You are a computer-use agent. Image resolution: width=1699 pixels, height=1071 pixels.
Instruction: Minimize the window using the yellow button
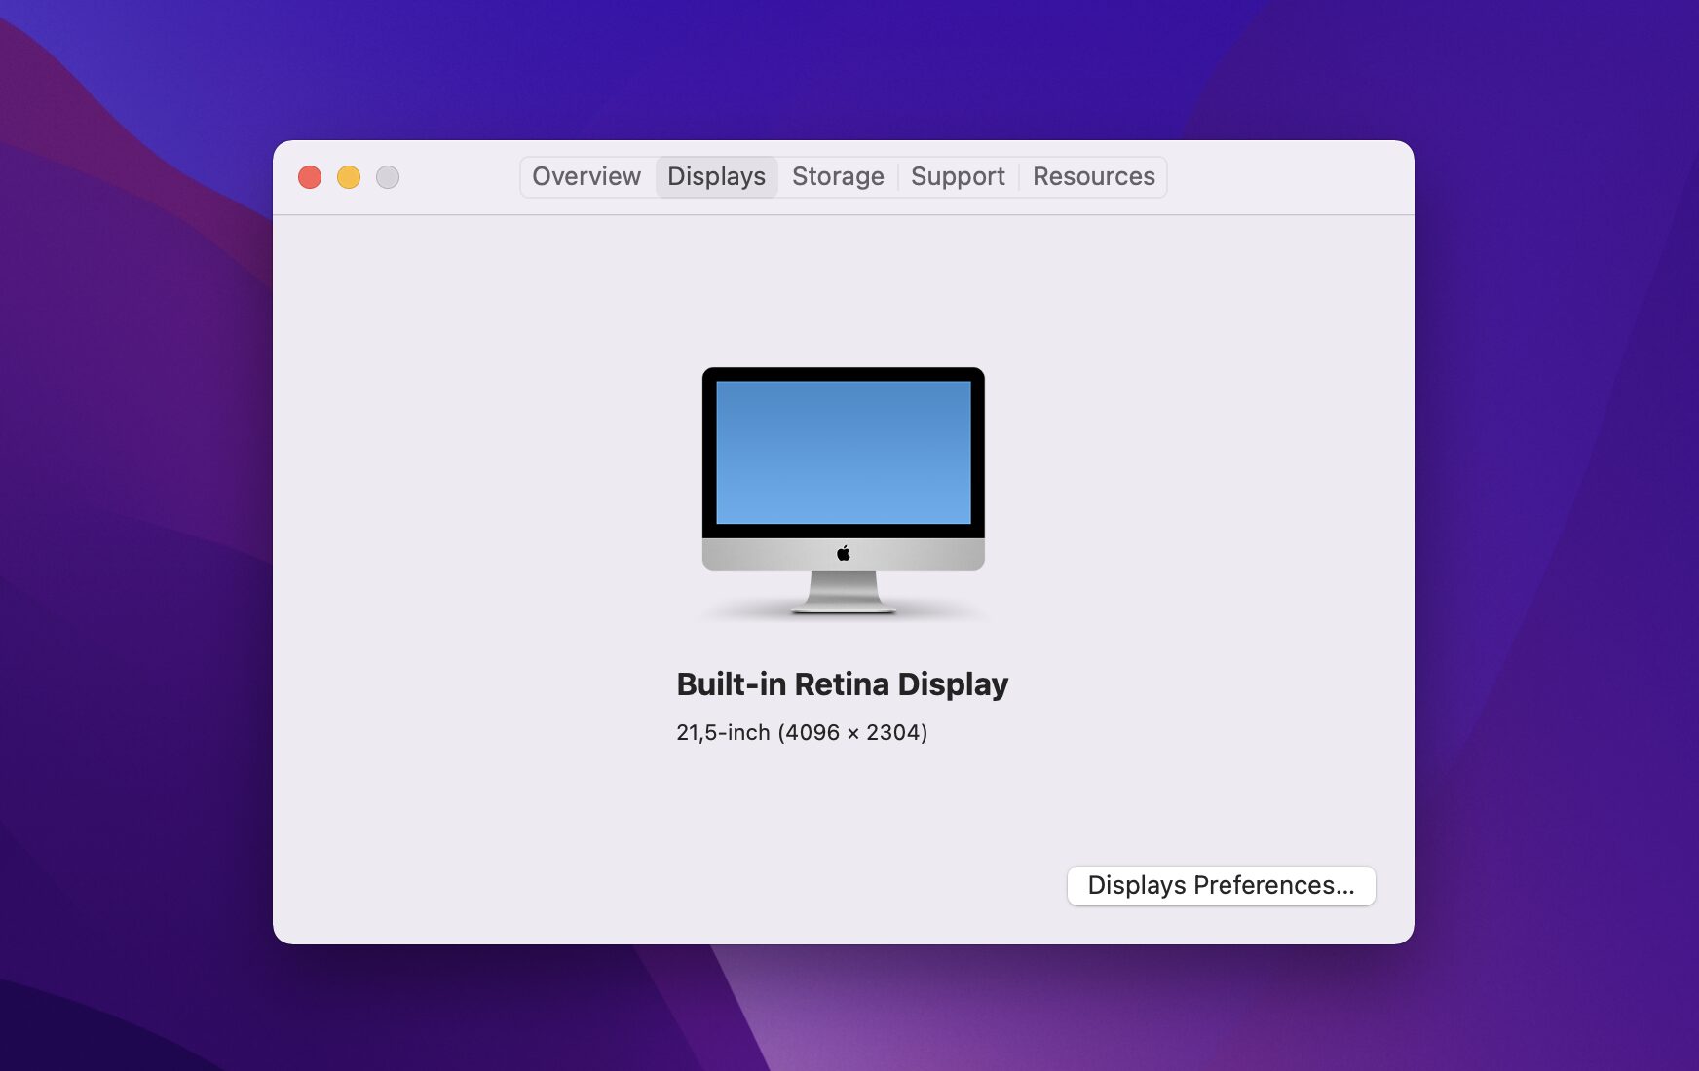(349, 177)
